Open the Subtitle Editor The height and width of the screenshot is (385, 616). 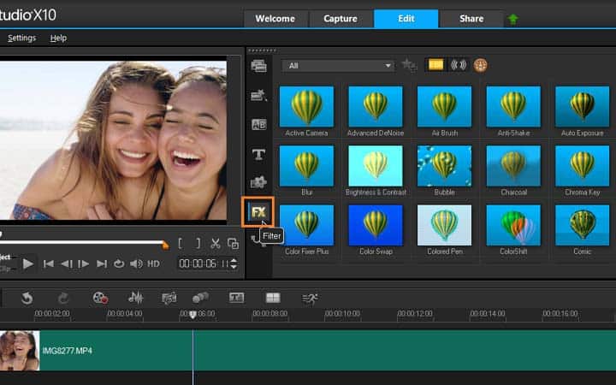(236, 298)
